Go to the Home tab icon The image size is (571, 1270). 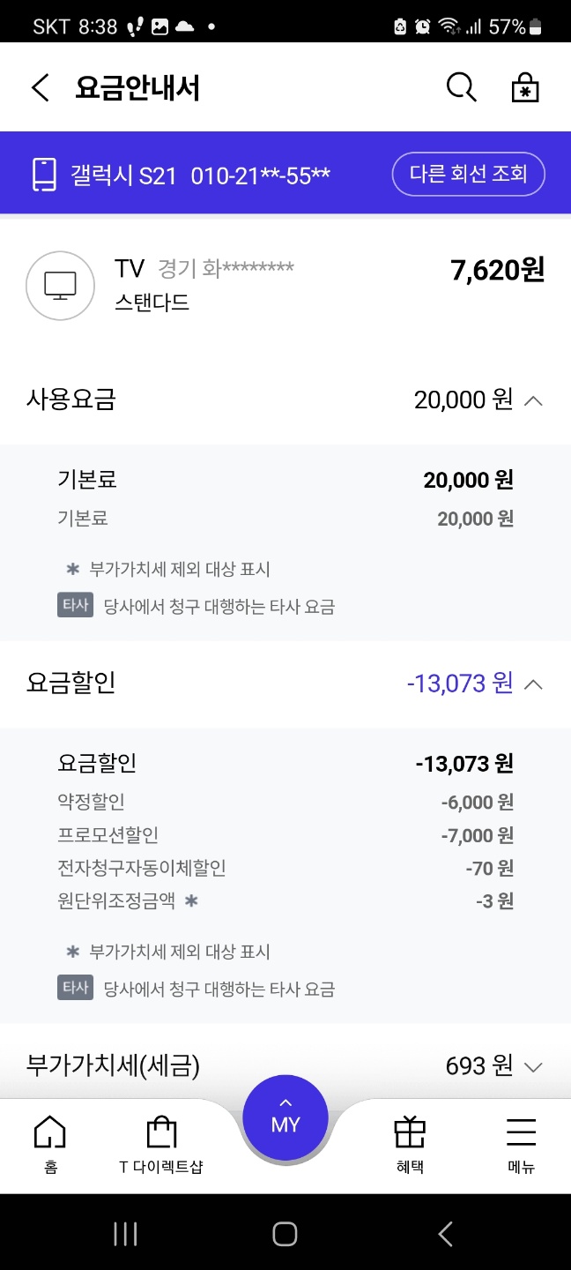(x=49, y=1132)
